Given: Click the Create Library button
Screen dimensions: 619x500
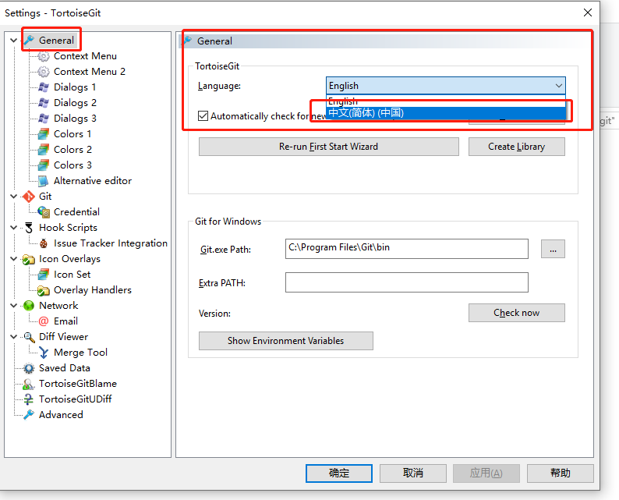Looking at the screenshot, I should tap(517, 147).
